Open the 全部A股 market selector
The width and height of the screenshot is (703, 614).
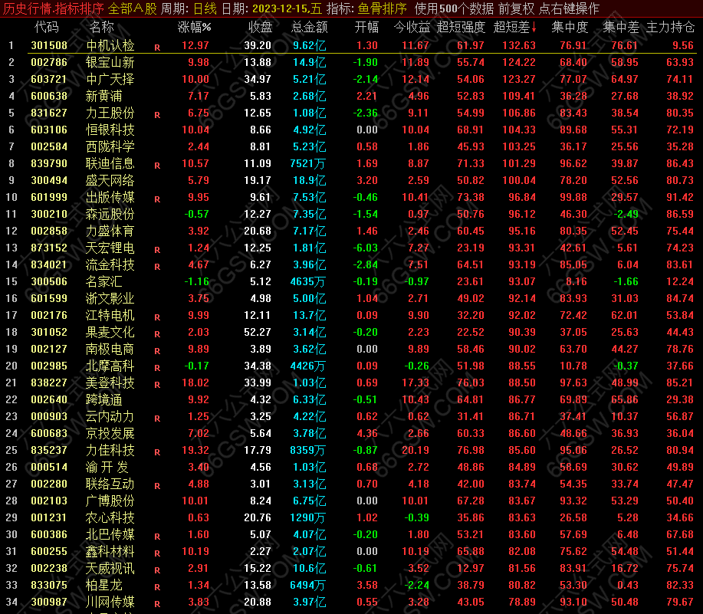[132, 8]
